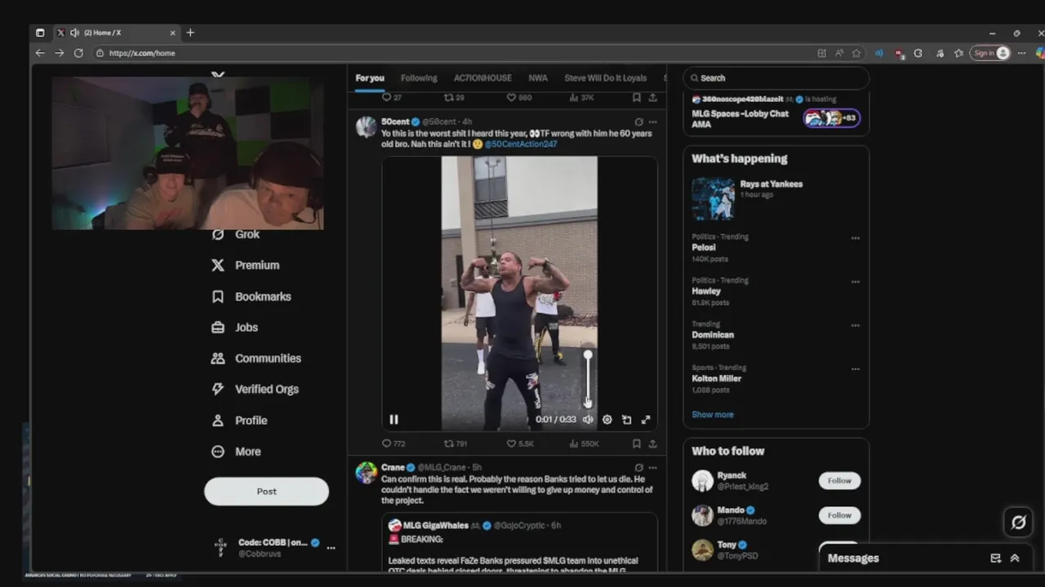Open Grok actions on 50cent post
The height and width of the screenshot is (587, 1045).
click(x=638, y=122)
